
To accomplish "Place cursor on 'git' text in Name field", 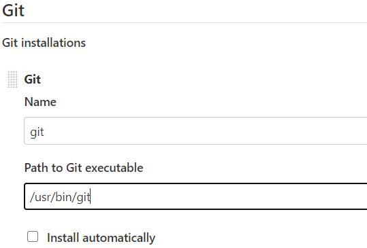I will [x=37, y=132].
